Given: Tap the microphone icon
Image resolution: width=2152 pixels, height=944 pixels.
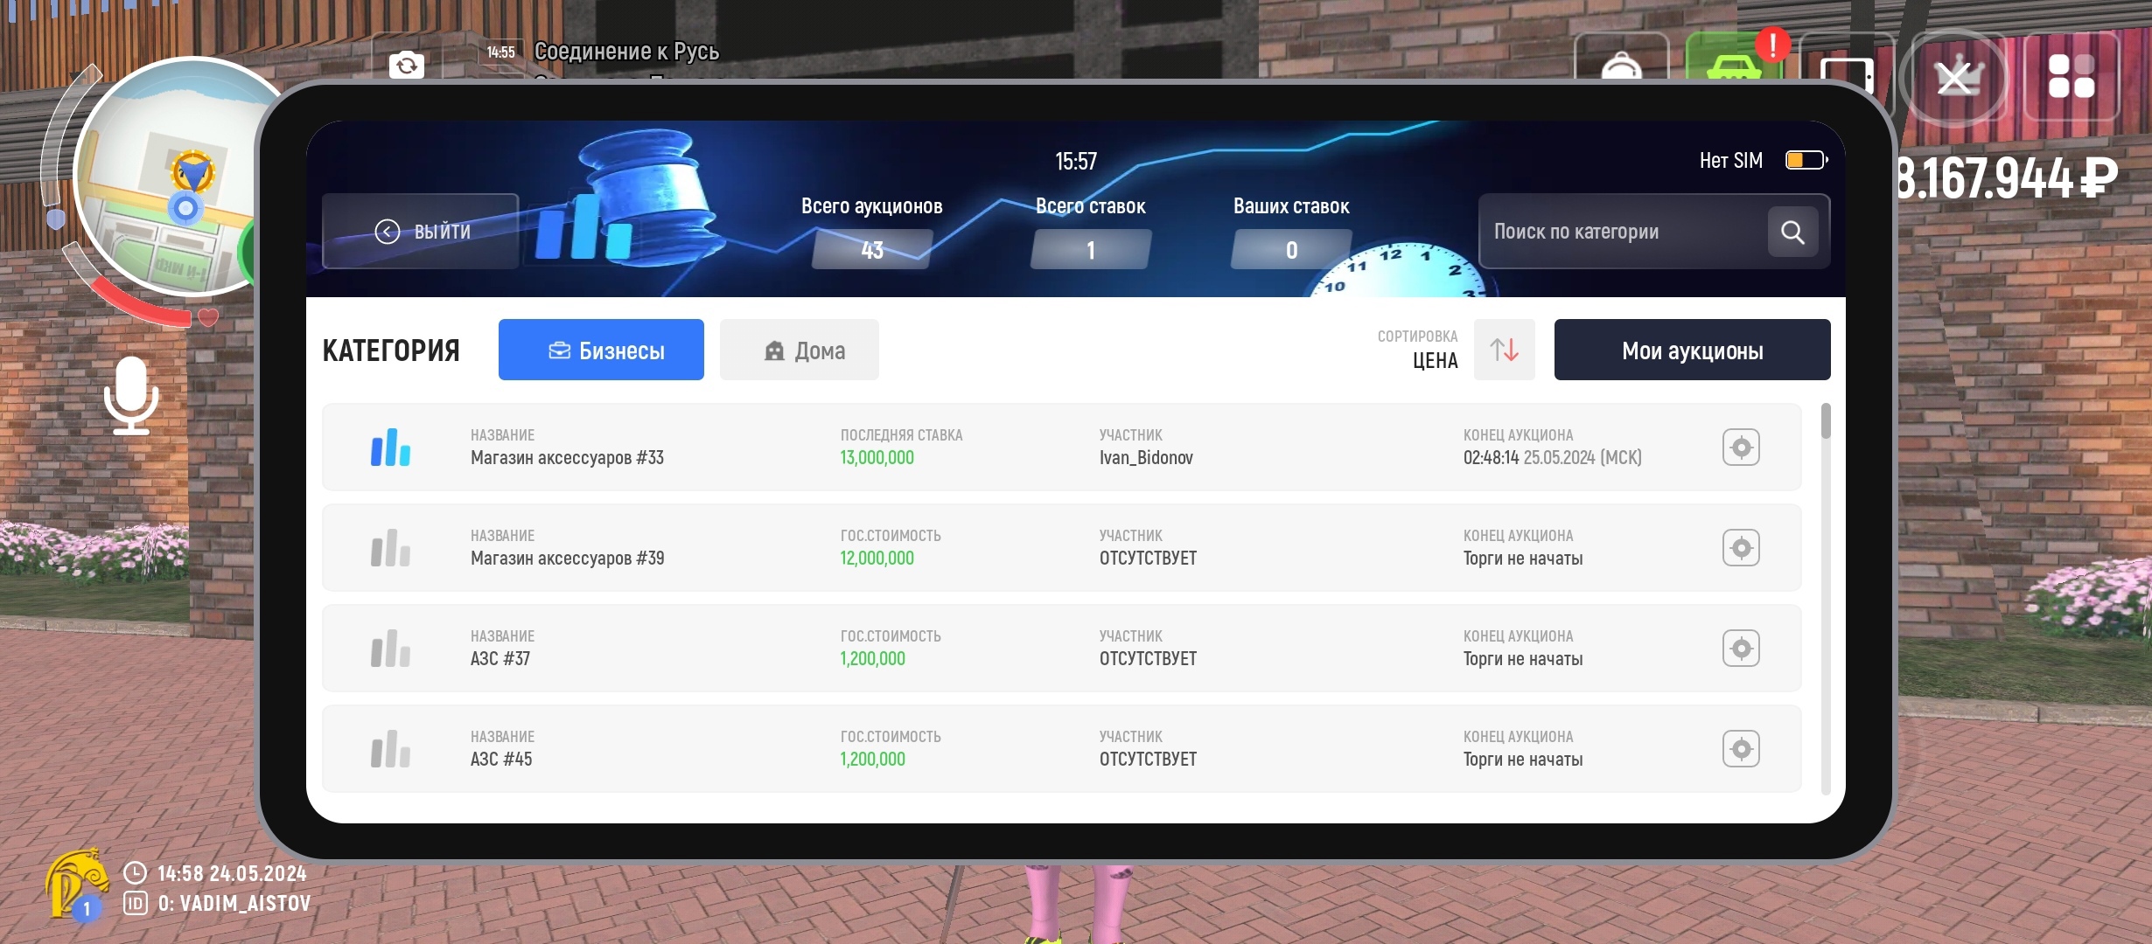Looking at the screenshot, I should click(x=131, y=395).
